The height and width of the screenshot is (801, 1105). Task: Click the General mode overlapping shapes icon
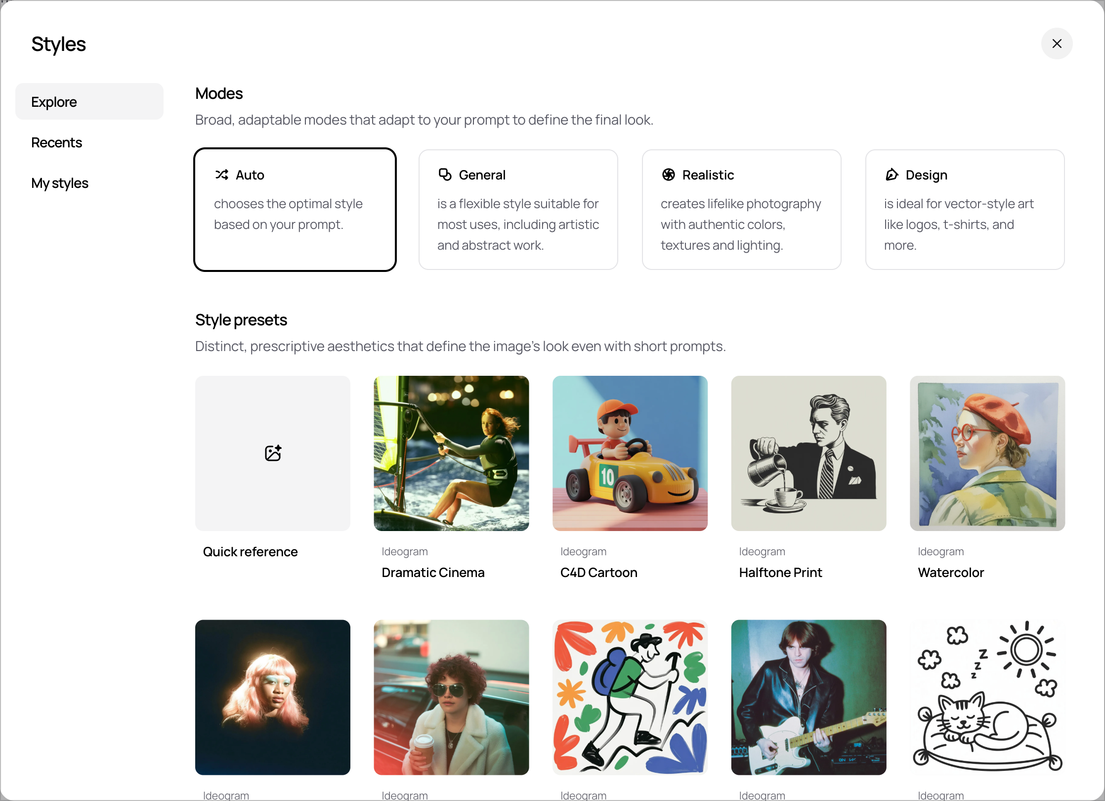445,175
